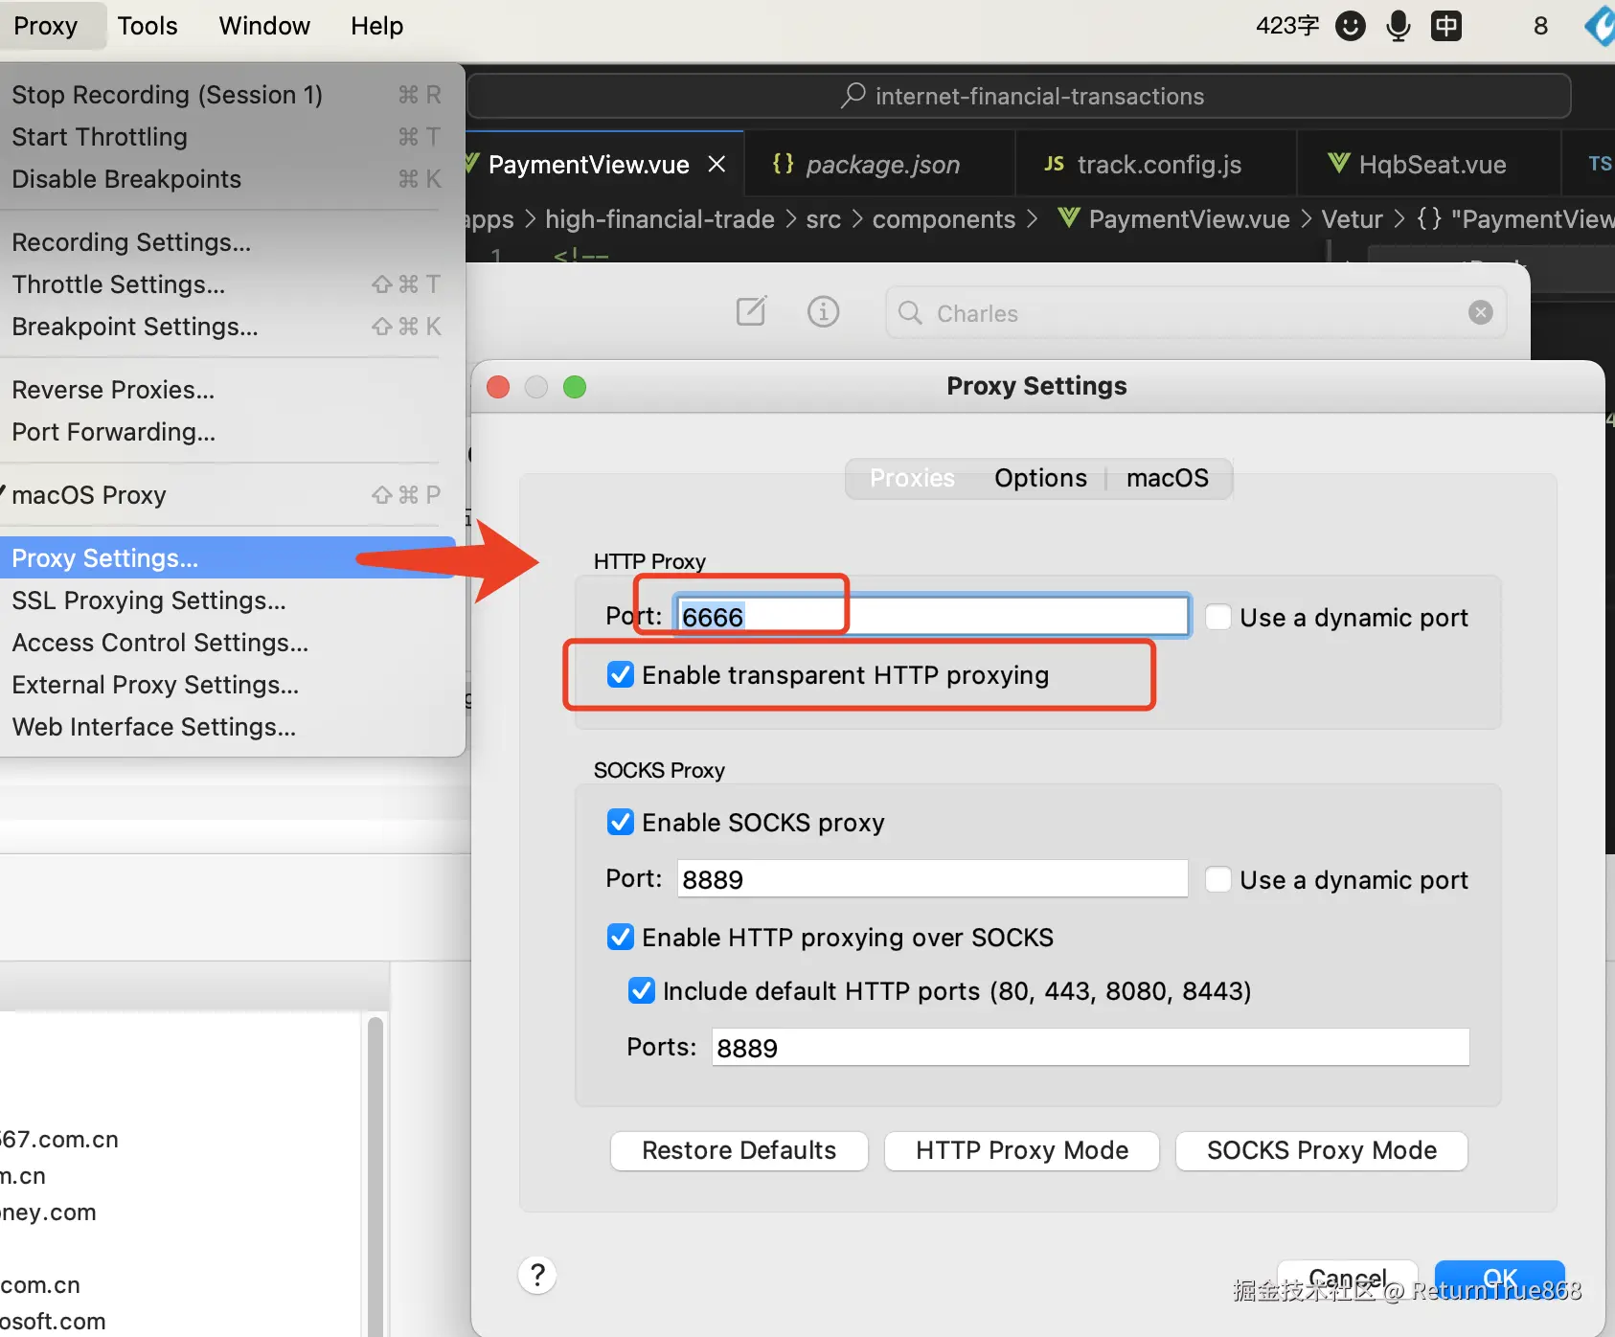Open the Window menu

pyautogui.click(x=264, y=26)
